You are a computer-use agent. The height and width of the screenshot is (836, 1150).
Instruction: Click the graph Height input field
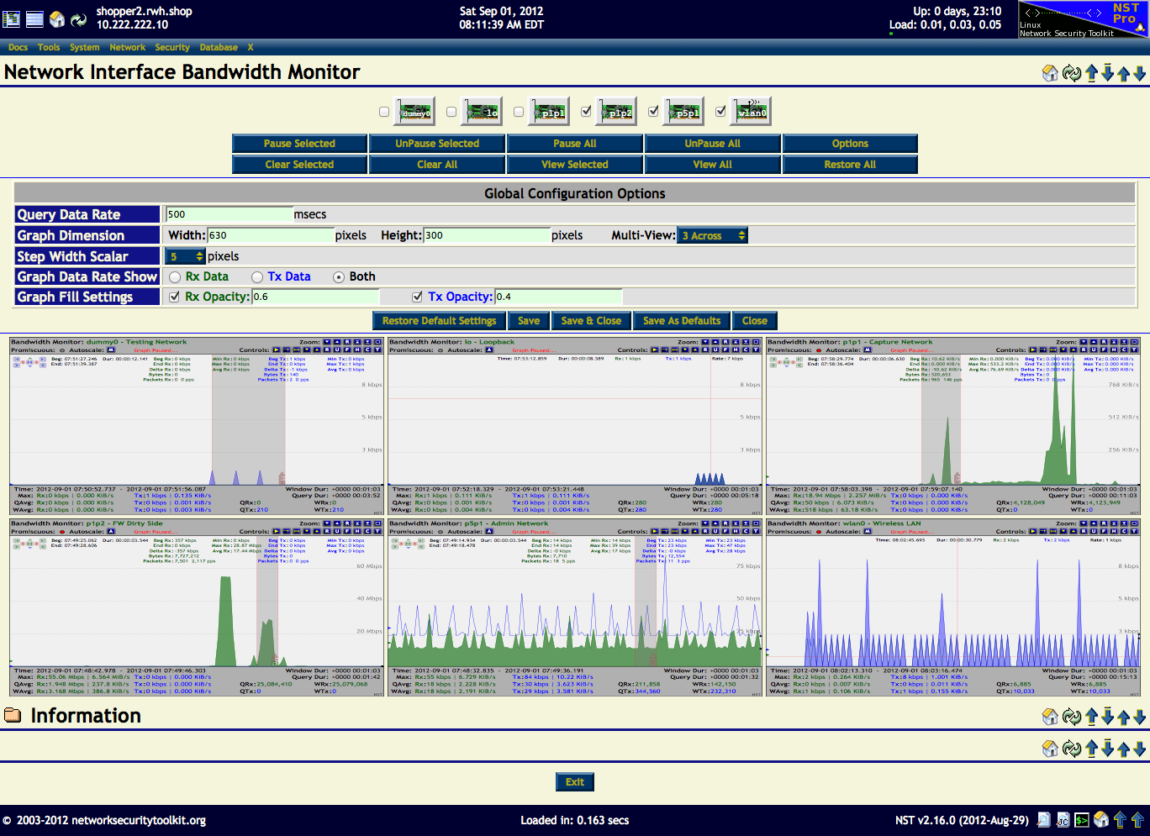click(487, 235)
